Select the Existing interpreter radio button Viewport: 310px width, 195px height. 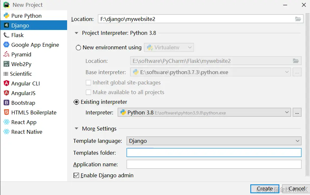[x=76, y=102]
